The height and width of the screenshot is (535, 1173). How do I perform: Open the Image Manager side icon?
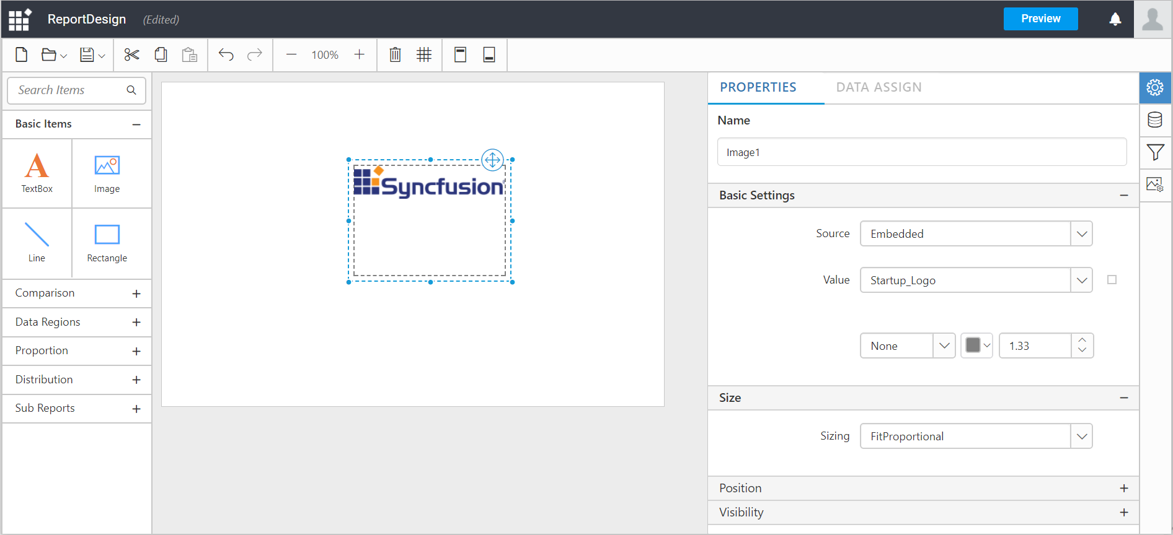coord(1155,185)
